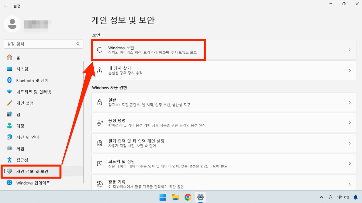Open File Explorer from the taskbar
This screenshot has height=203, width=362.
(x=175, y=197)
